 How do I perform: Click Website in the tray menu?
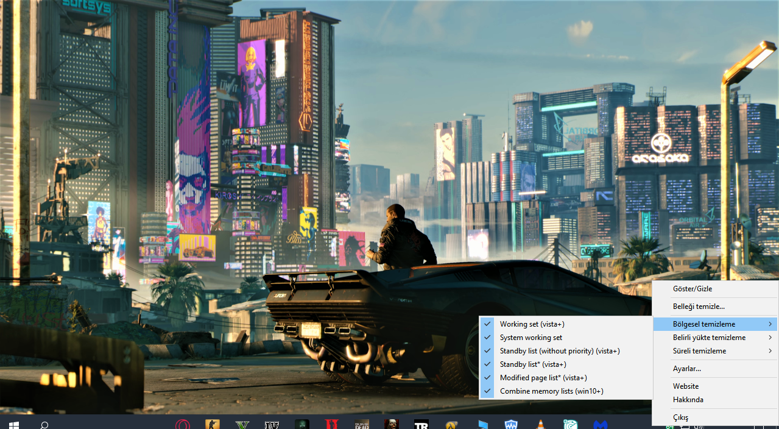click(x=715, y=386)
